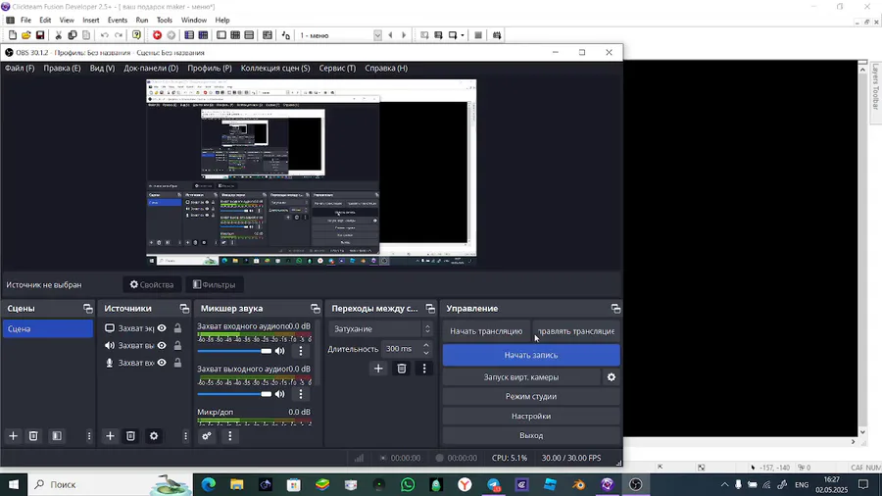Screen dimensions: 882x496
Task: Undock the Сцены panel
Action: (88, 308)
